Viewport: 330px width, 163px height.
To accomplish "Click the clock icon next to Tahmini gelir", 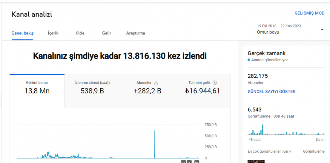I will click(215, 83).
